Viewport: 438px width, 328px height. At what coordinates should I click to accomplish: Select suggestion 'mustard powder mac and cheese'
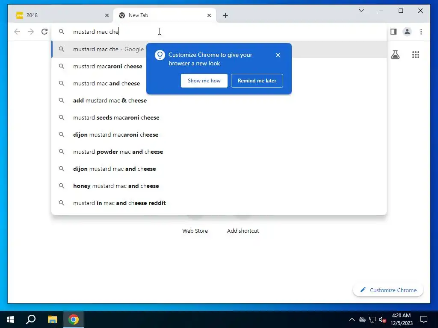click(x=219, y=152)
